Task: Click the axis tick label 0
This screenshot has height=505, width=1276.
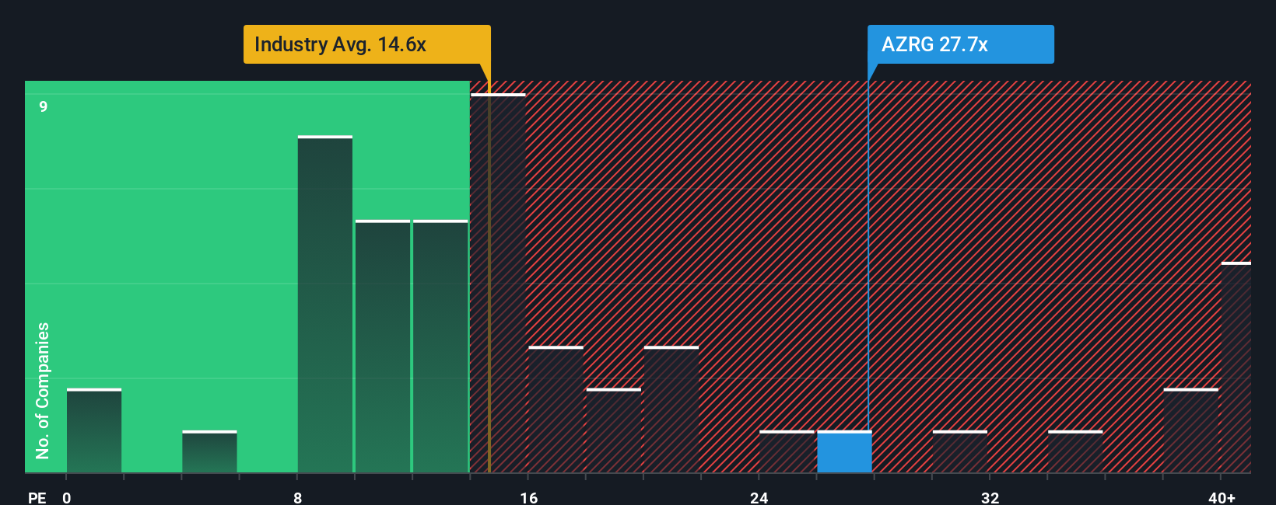Action: pyautogui.click(x=67, y=497)
